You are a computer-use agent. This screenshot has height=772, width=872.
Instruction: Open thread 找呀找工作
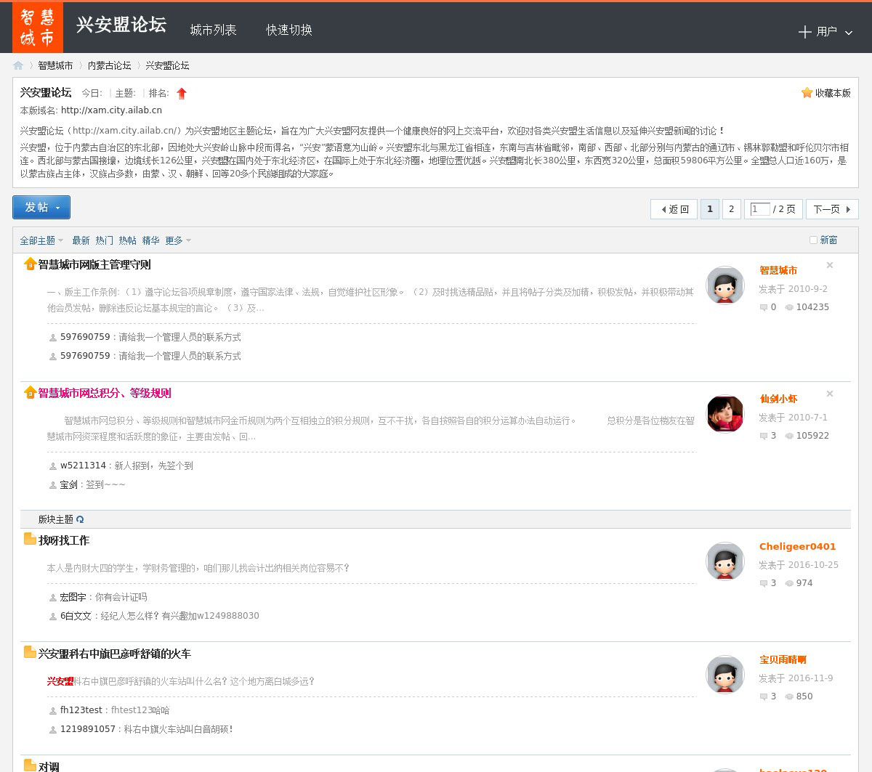coord(64,540)
